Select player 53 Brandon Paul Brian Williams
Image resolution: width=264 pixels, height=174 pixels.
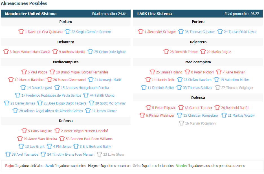pyautogui.click(x=89, y=139)
